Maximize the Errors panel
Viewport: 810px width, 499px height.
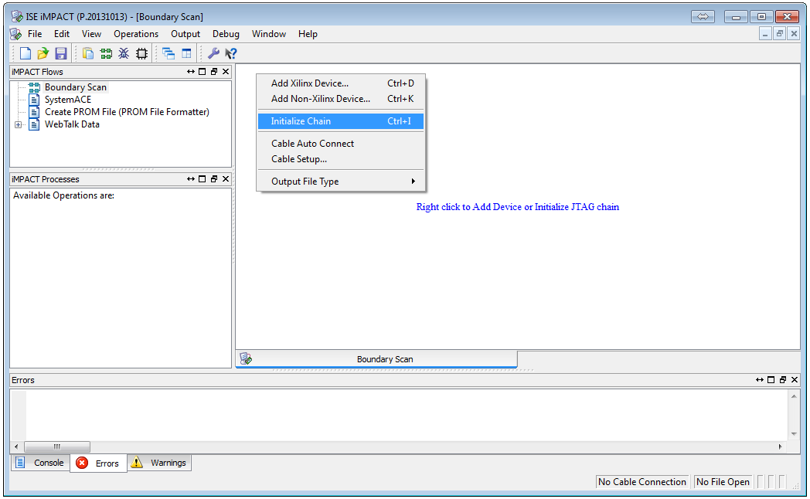pyautogui.click(x=771, y=380)
